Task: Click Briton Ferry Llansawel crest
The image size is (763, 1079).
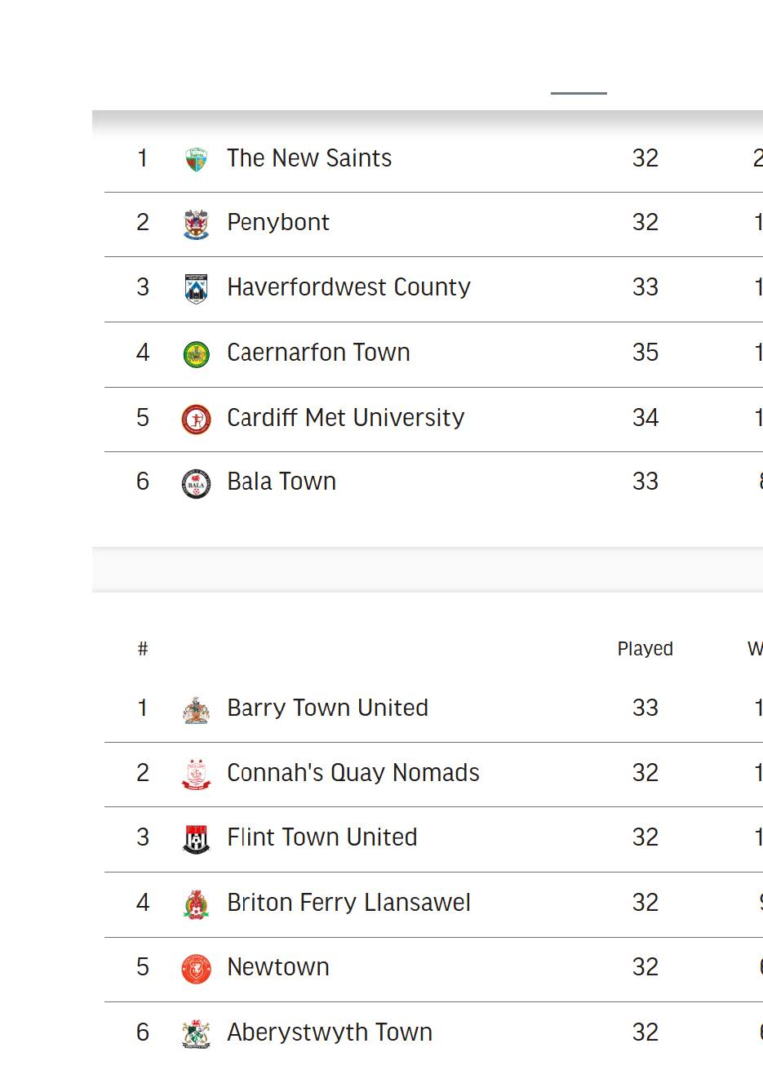Action: tap(196, 904)
